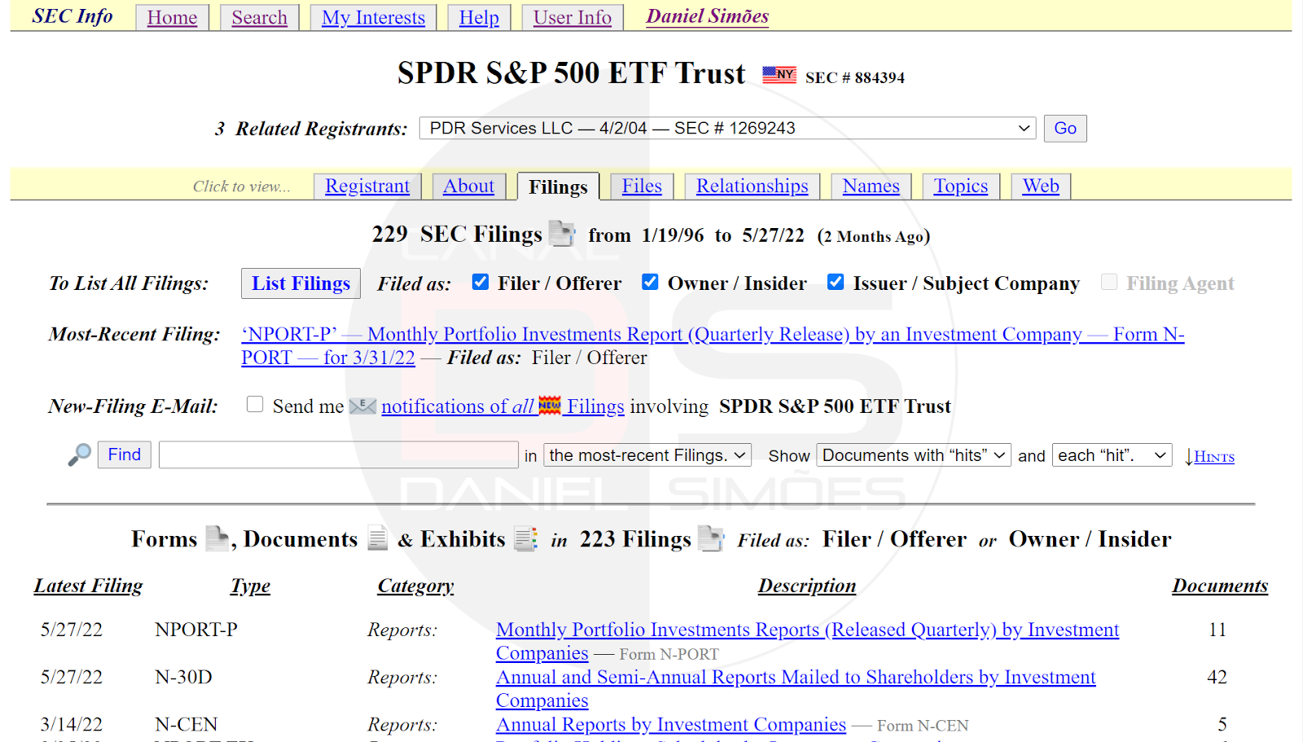Open the 'the most-recent Filings' dropdown
This screenshot has height=742, width=1303.
click(647, 455)
